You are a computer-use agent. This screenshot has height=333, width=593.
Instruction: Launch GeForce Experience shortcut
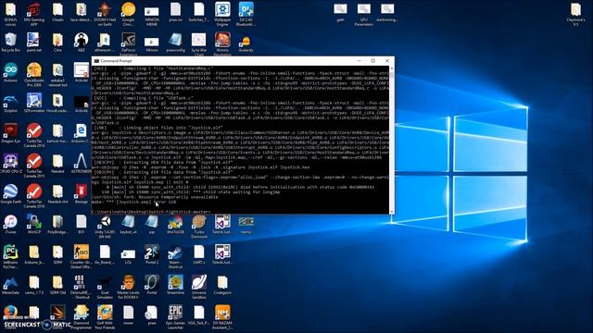point(128,44)
